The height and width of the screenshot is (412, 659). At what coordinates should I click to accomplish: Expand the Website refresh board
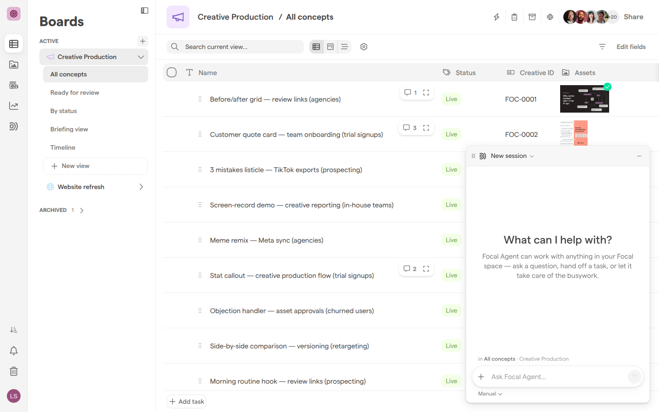141,187
